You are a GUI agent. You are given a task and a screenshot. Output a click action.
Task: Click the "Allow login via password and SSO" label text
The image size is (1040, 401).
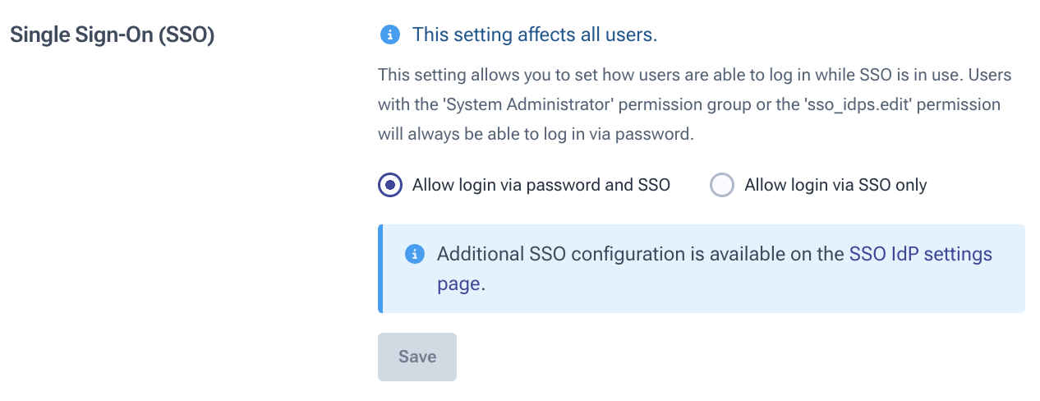coord(541,186)
